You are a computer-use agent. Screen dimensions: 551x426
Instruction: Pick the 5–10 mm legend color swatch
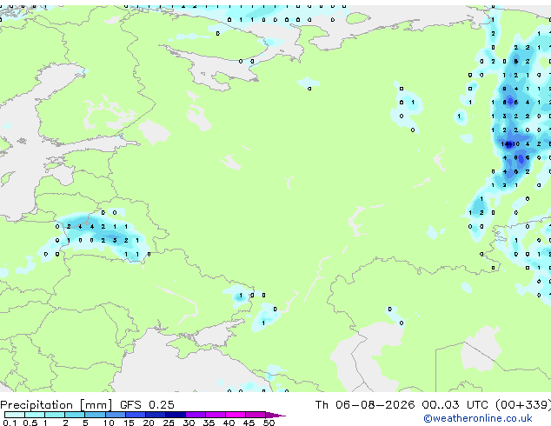pos(95,415)
